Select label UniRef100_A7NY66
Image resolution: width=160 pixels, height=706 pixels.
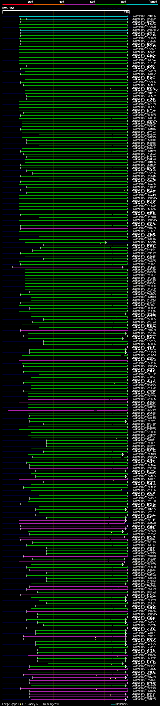pyautogui.click(x=143, y=173)
